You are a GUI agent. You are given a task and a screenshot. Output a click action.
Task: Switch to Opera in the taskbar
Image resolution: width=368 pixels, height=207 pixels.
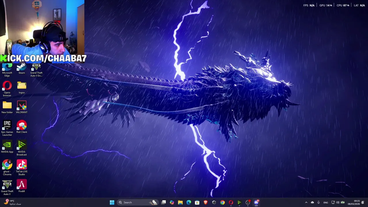231,202
